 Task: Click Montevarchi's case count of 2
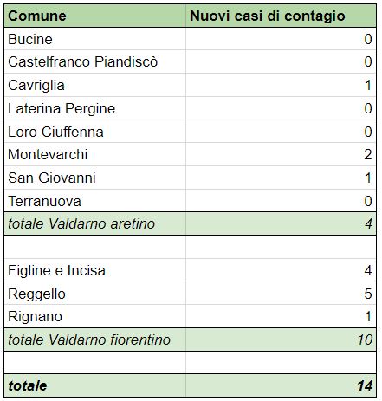pyautogui.click(x=367, y=154)
